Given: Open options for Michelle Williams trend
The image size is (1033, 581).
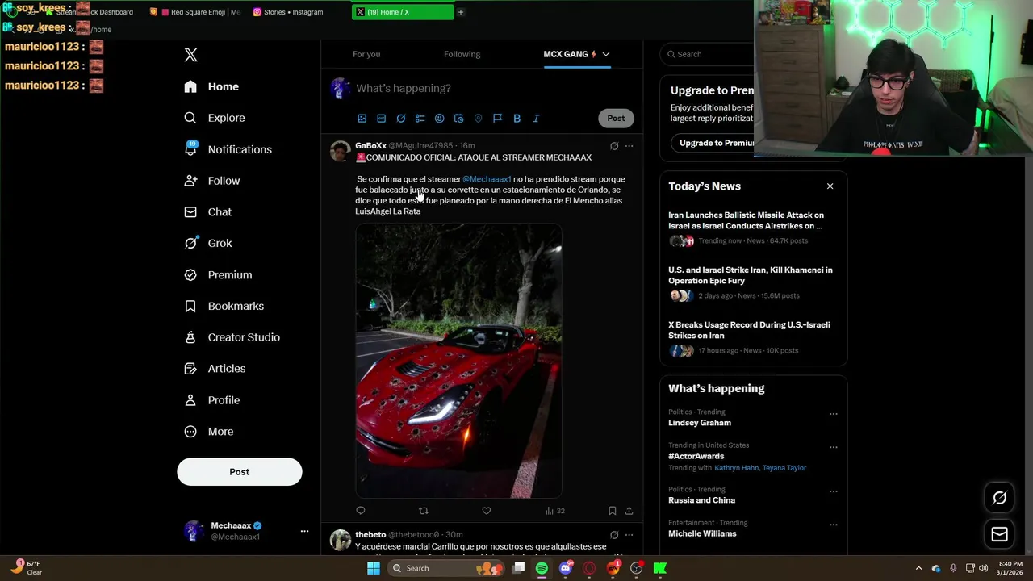Looking at the screenshot, I should point(834,525).
